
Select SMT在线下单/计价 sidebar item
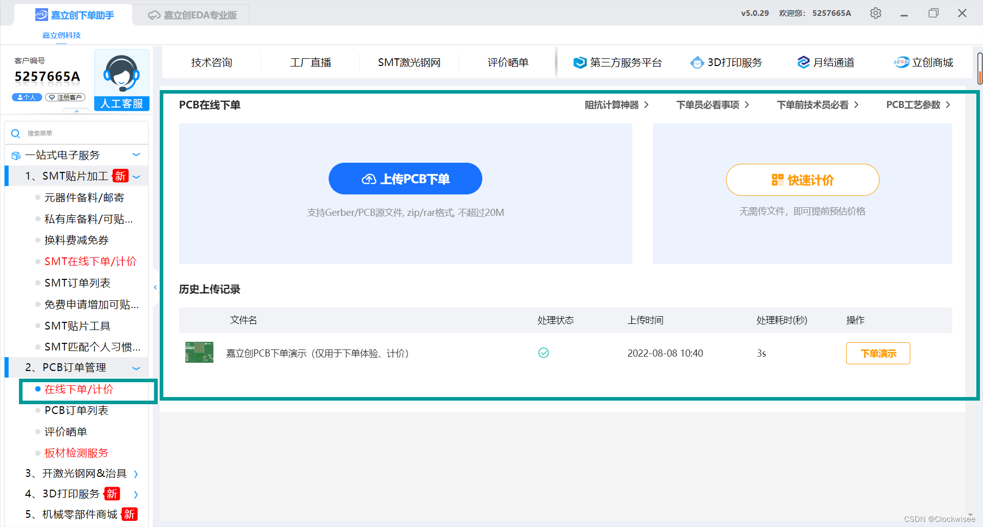point(91,261)
